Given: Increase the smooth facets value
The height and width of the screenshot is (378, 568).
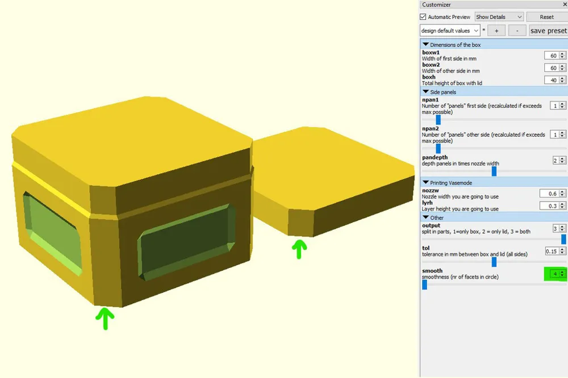Looking at the screenshot, I should tap(562, 272).
